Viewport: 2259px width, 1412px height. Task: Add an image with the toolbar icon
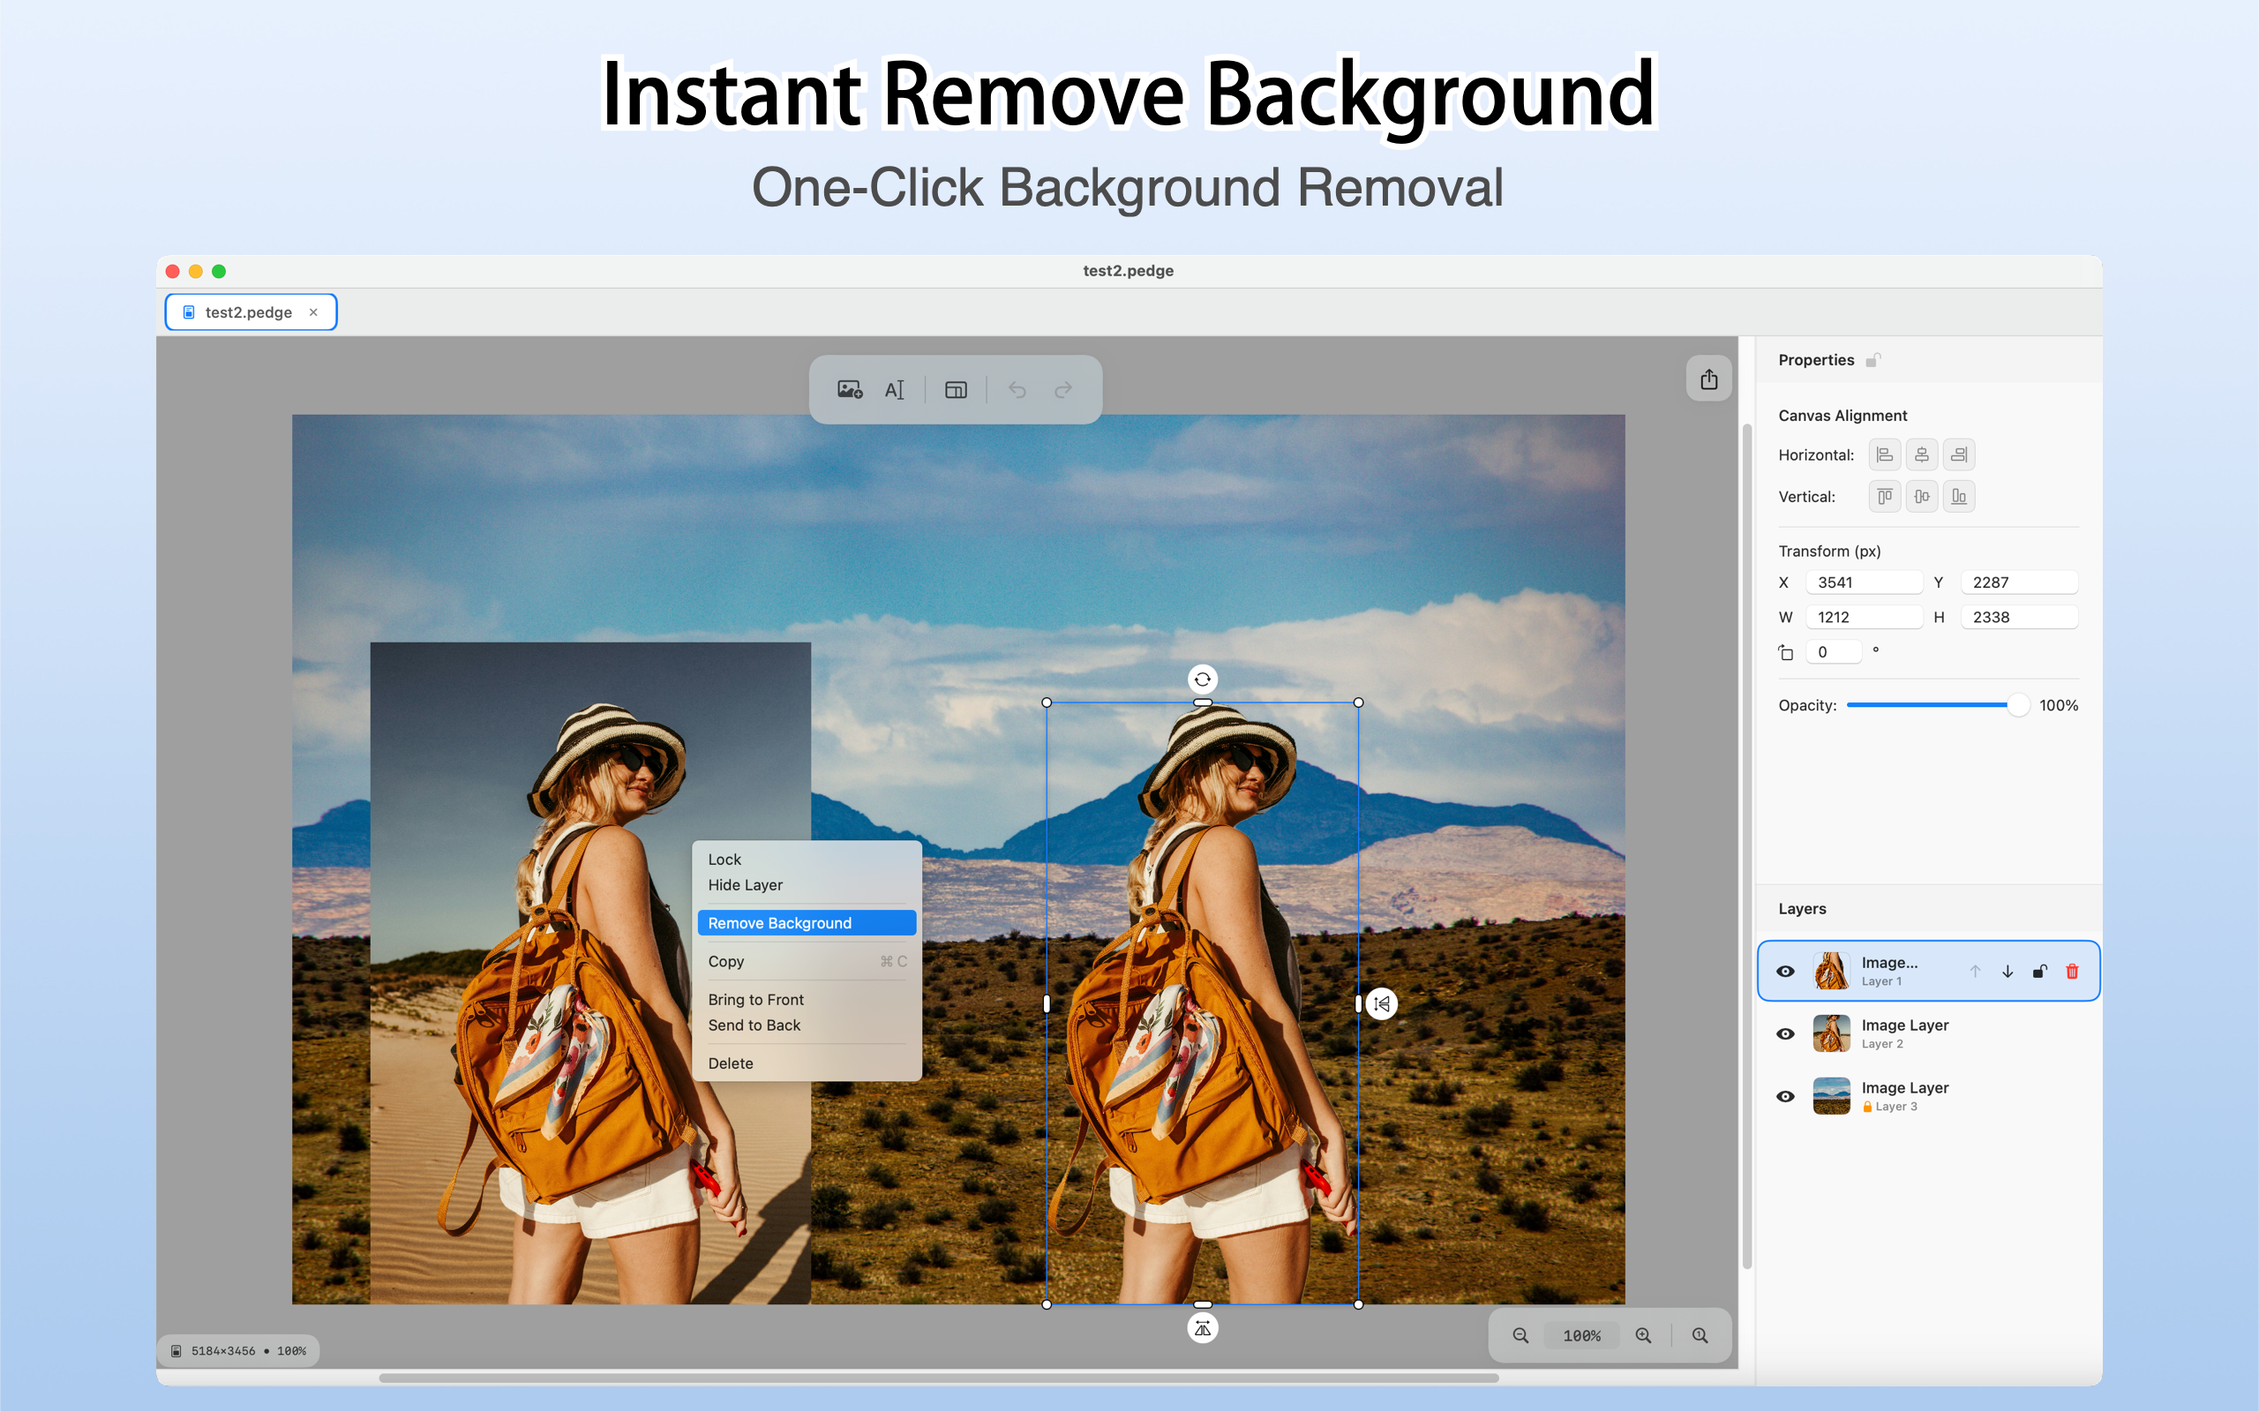850,389
